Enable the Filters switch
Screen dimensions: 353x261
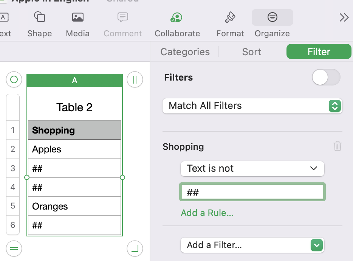[x=326, y=78]
